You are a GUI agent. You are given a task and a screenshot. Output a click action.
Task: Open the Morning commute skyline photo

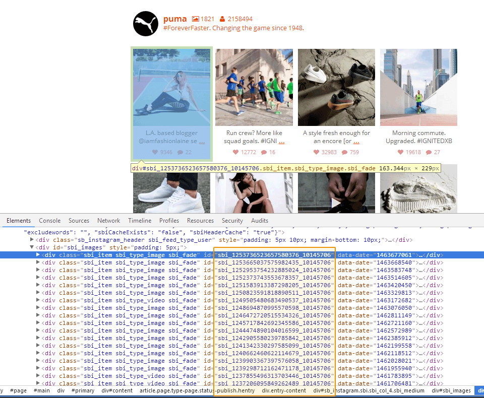418,87
